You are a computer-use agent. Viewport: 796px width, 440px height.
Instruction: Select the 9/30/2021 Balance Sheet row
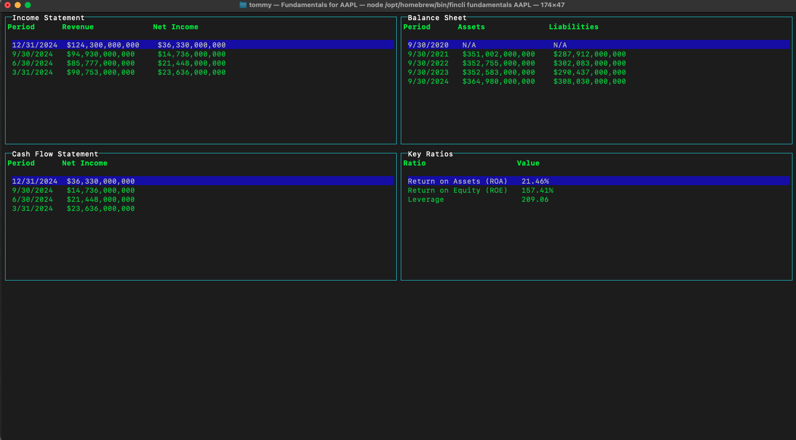click(599, 54)
